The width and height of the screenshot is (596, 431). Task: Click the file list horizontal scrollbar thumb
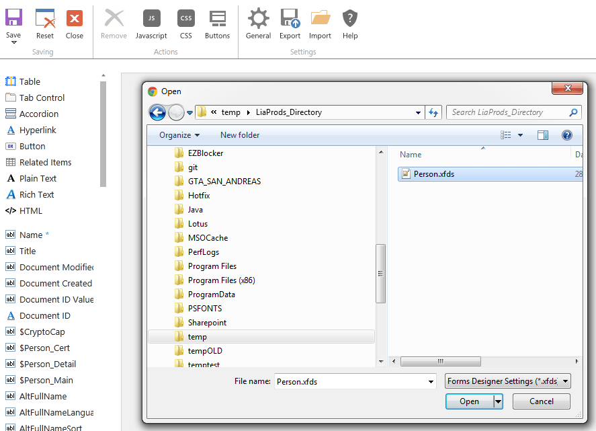coord(441,361)
